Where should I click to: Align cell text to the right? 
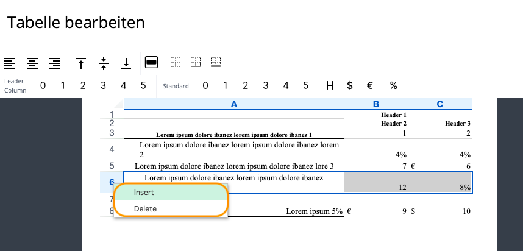(x=55, y=63)
